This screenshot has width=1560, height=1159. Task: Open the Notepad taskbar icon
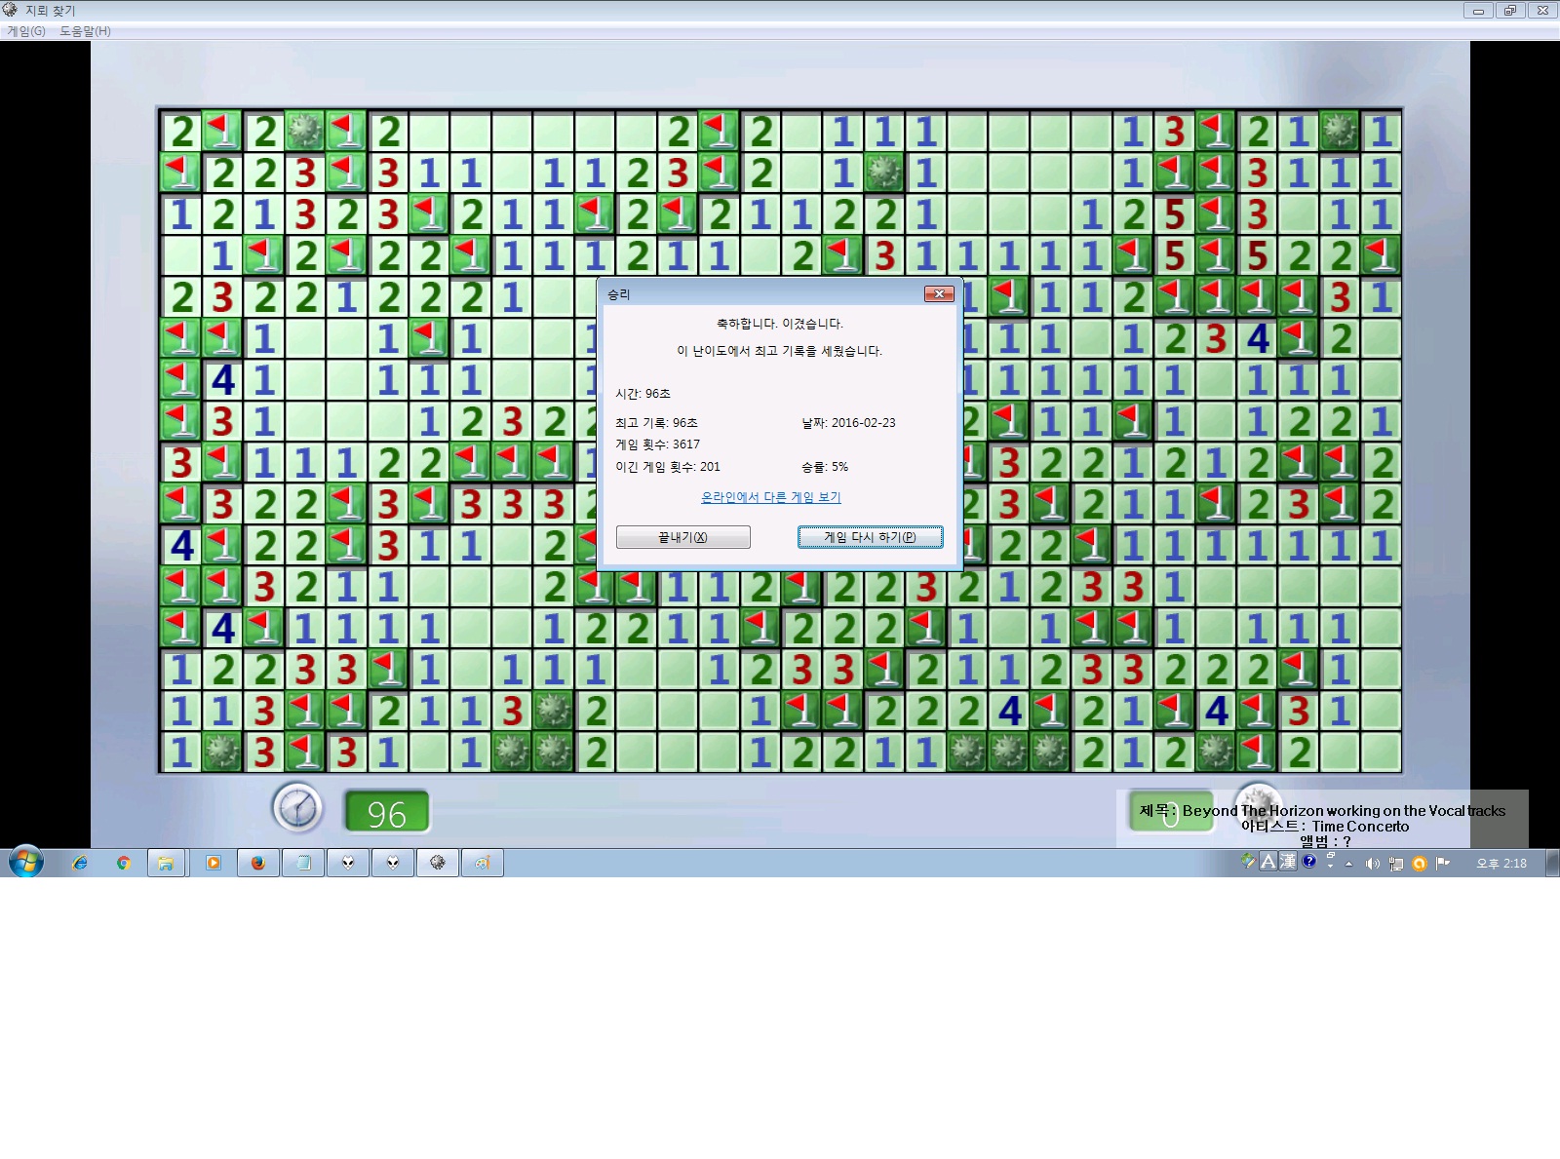click(303, 863)
